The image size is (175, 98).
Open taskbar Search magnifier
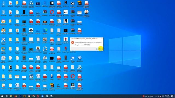pyautogui.click(x=7, y=96)
